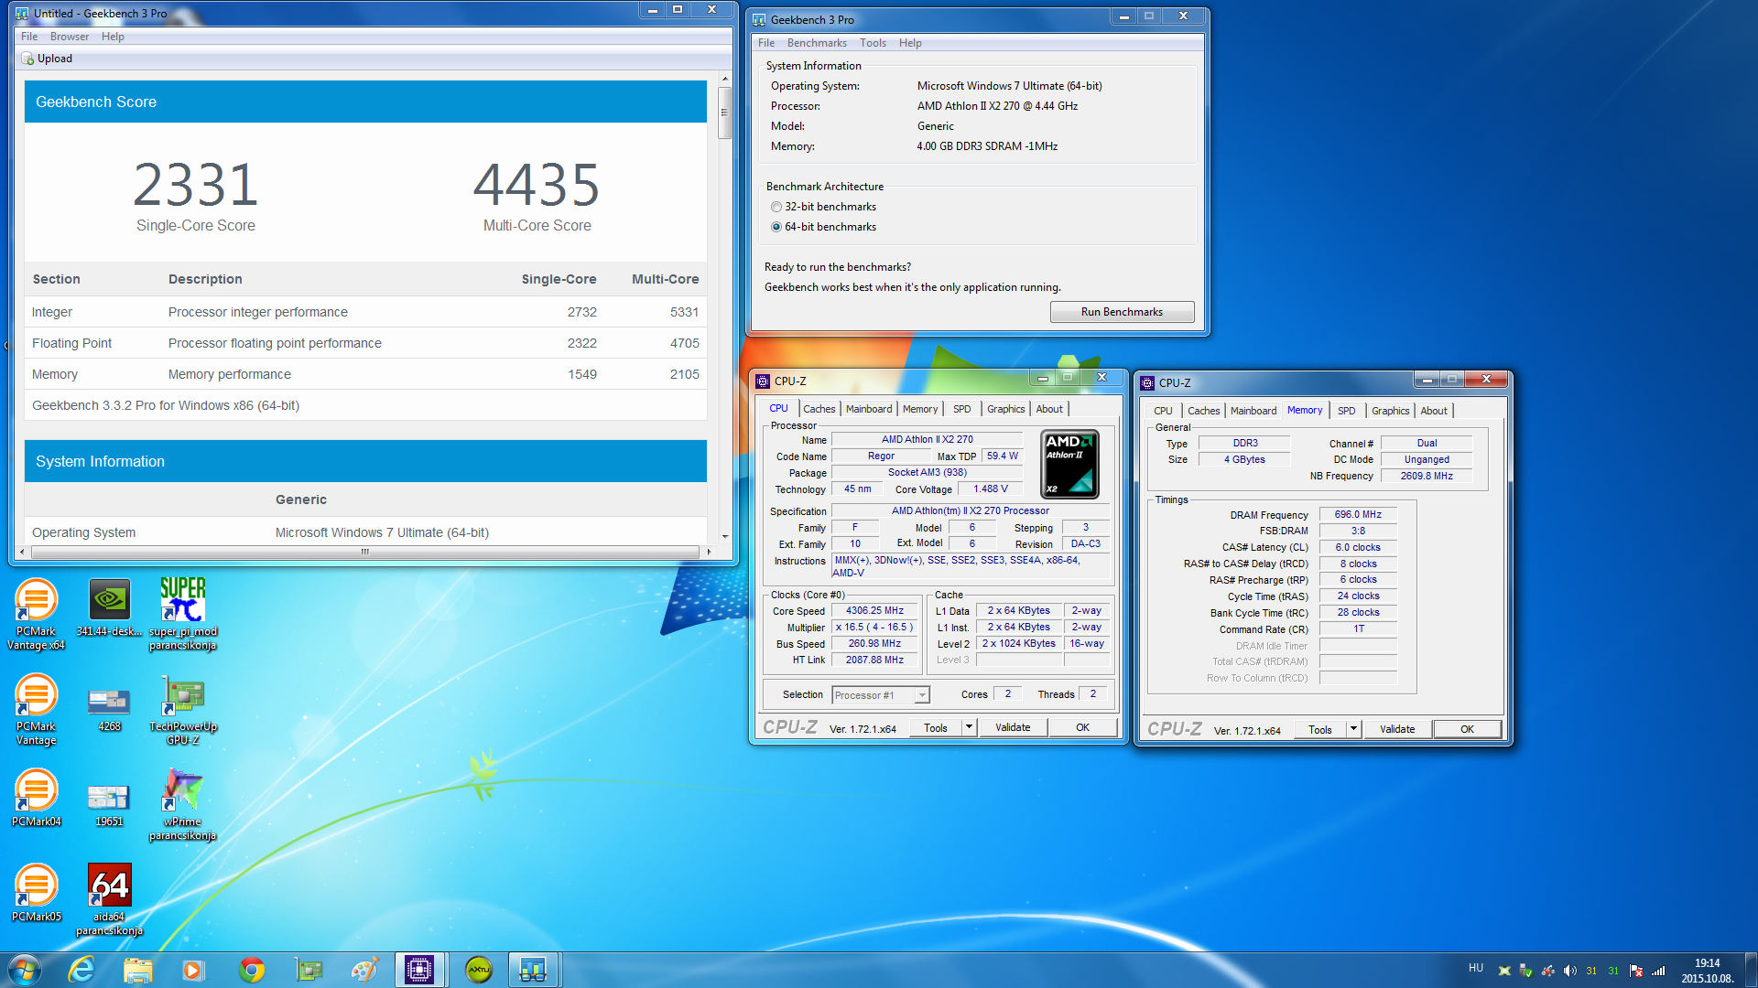Launch aida64 shortcut icon
Viewport: 1758px width, 988px height.
coord(109,900)
